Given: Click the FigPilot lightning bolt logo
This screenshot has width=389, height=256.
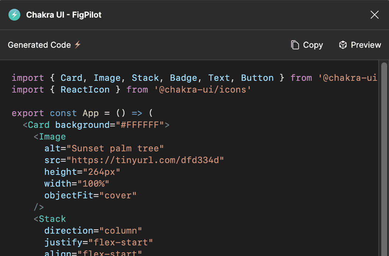Looking at the screenshot, I should (14, 15).
